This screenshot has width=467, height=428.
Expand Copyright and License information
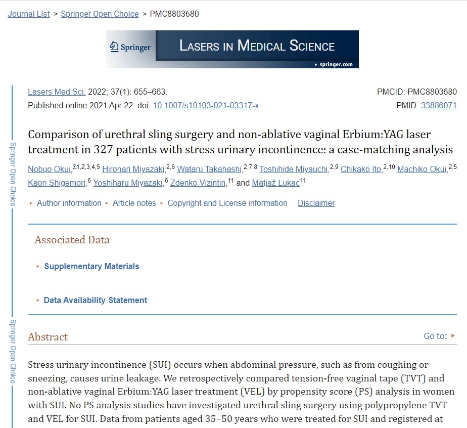click(227, 203)
